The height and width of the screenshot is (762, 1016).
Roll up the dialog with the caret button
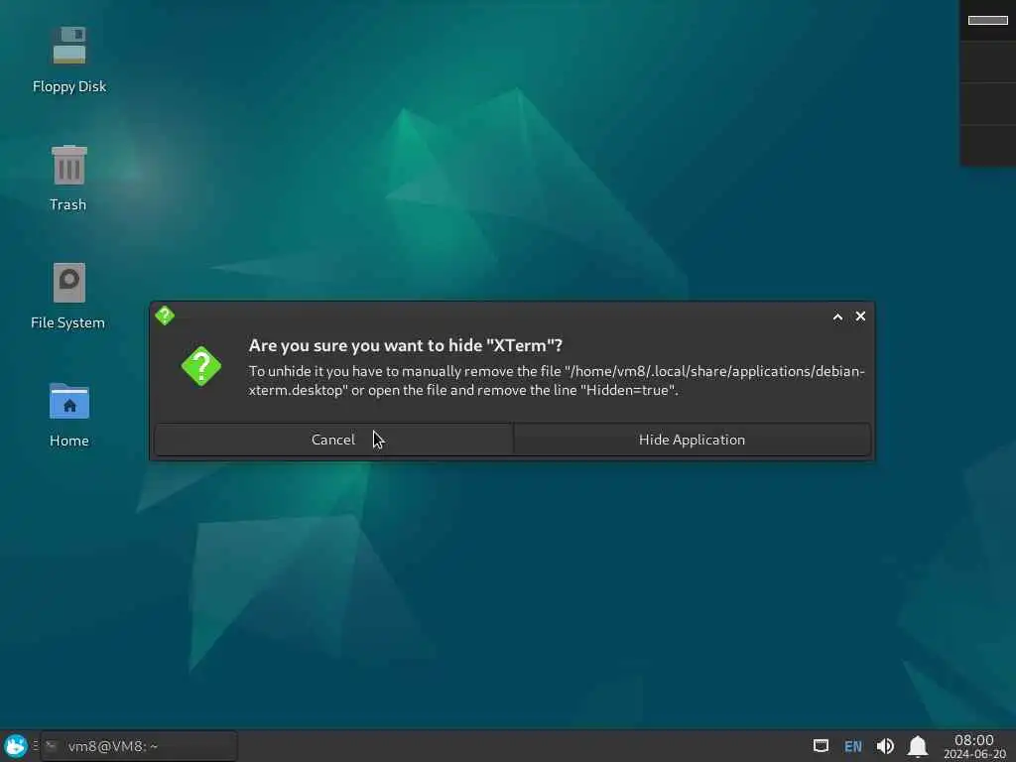click(837, 317)
